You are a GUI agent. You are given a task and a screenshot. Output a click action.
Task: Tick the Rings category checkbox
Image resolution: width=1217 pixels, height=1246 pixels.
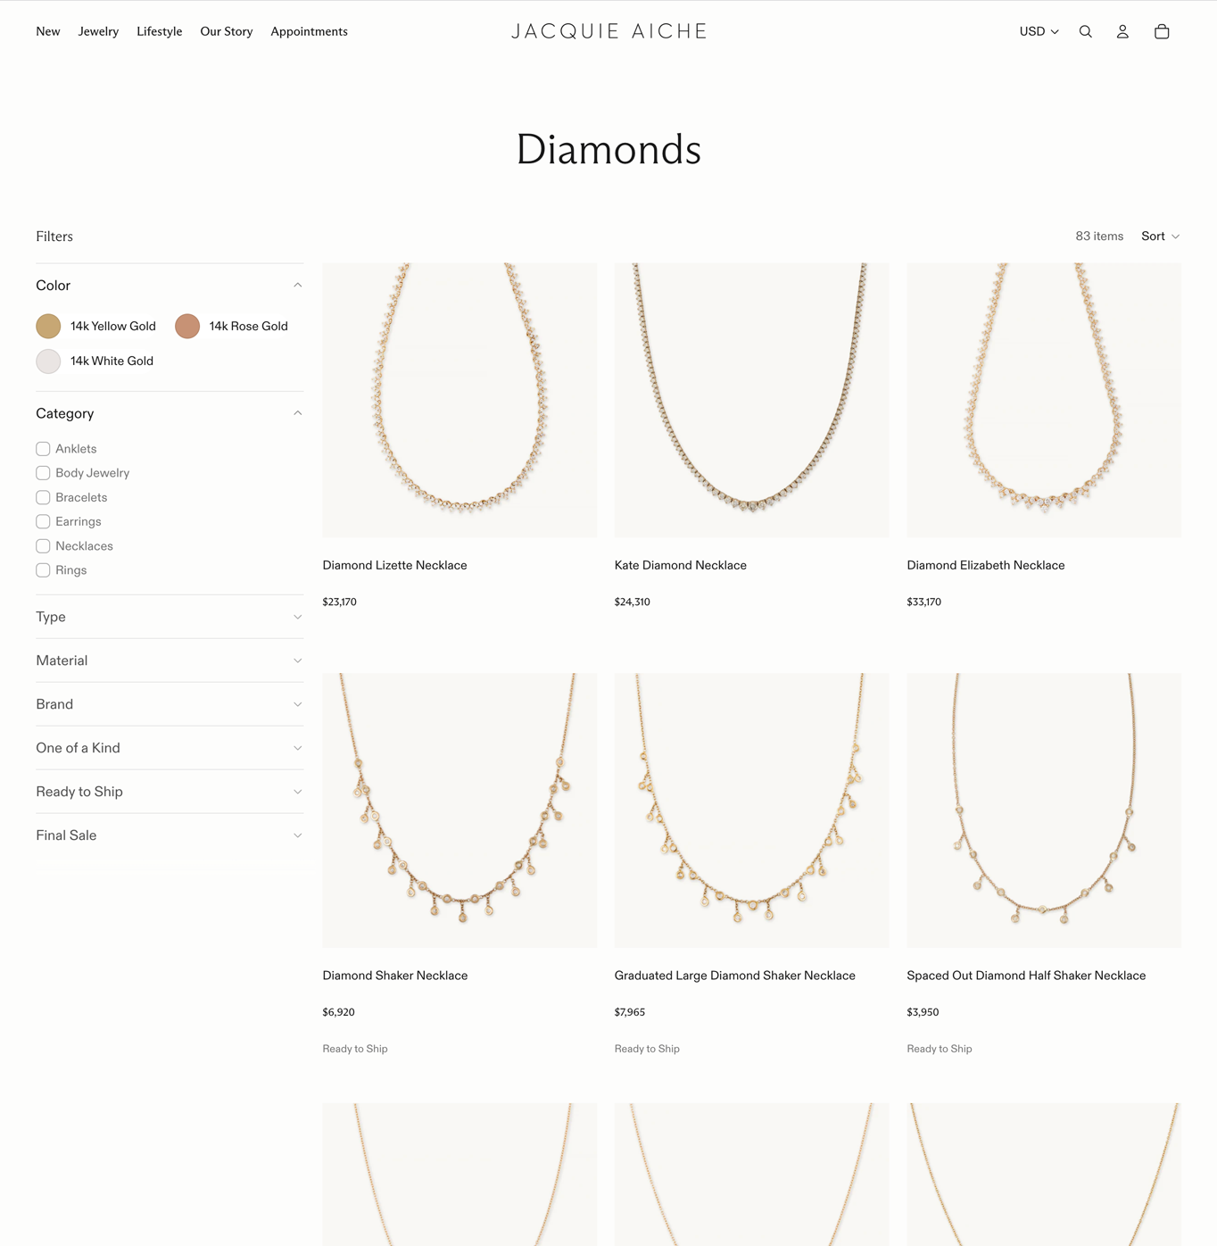[x=43, y=570]
